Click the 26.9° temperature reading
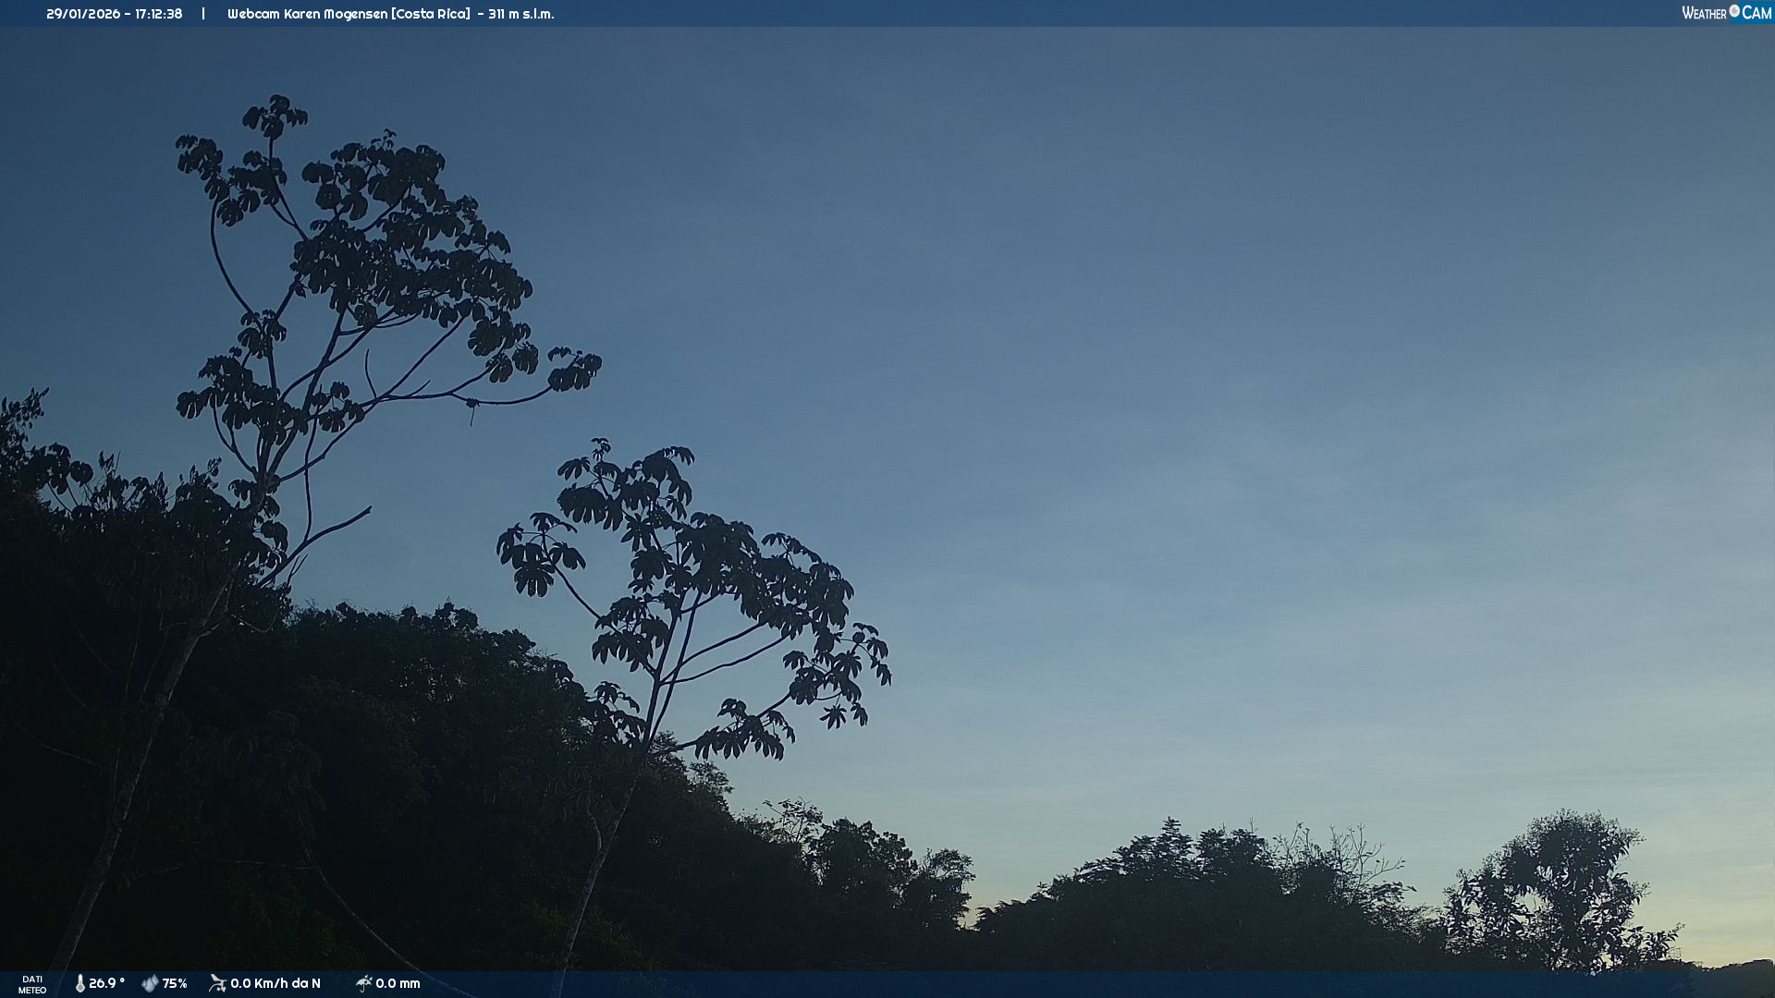This screenshot has height=998, width=1775. tap(106, 983)
